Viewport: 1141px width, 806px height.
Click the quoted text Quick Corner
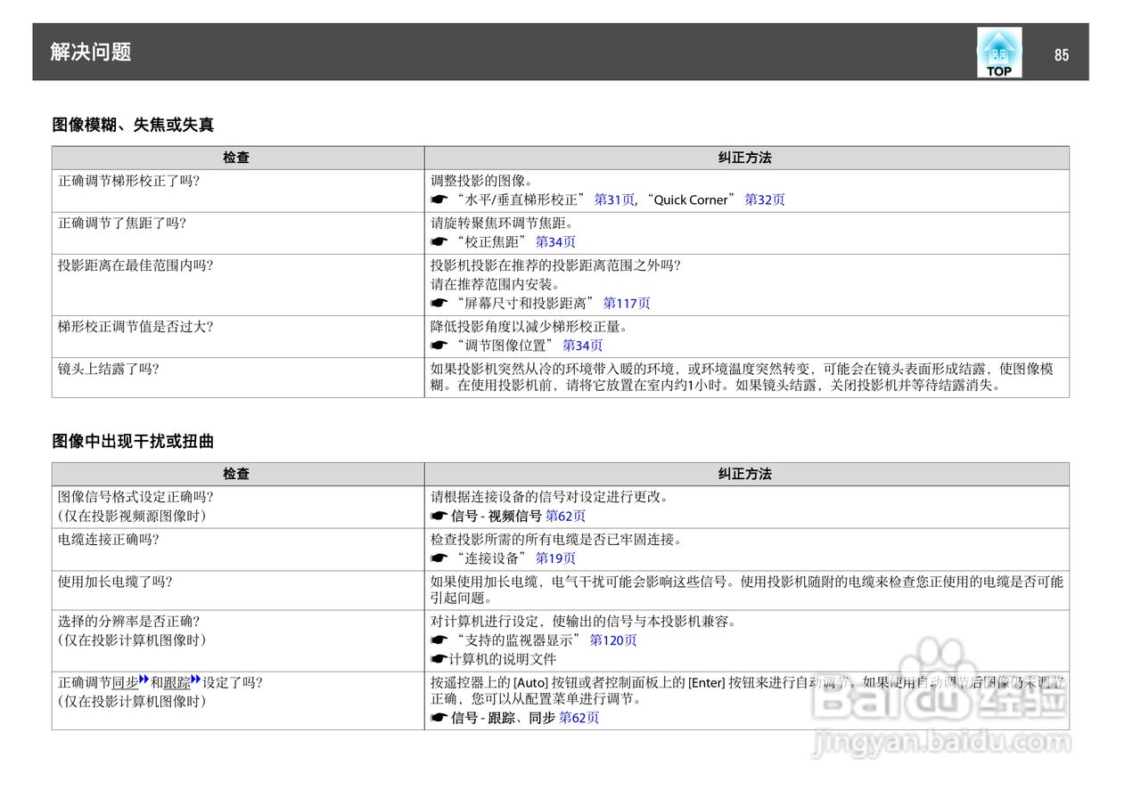coord(691,200)
